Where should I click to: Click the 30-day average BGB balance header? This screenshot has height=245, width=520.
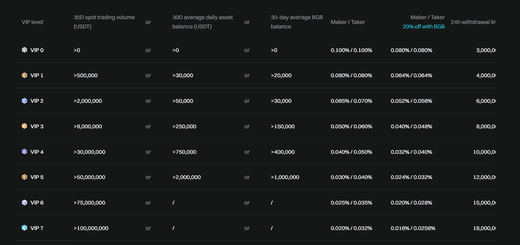click(x=297, y=22)
